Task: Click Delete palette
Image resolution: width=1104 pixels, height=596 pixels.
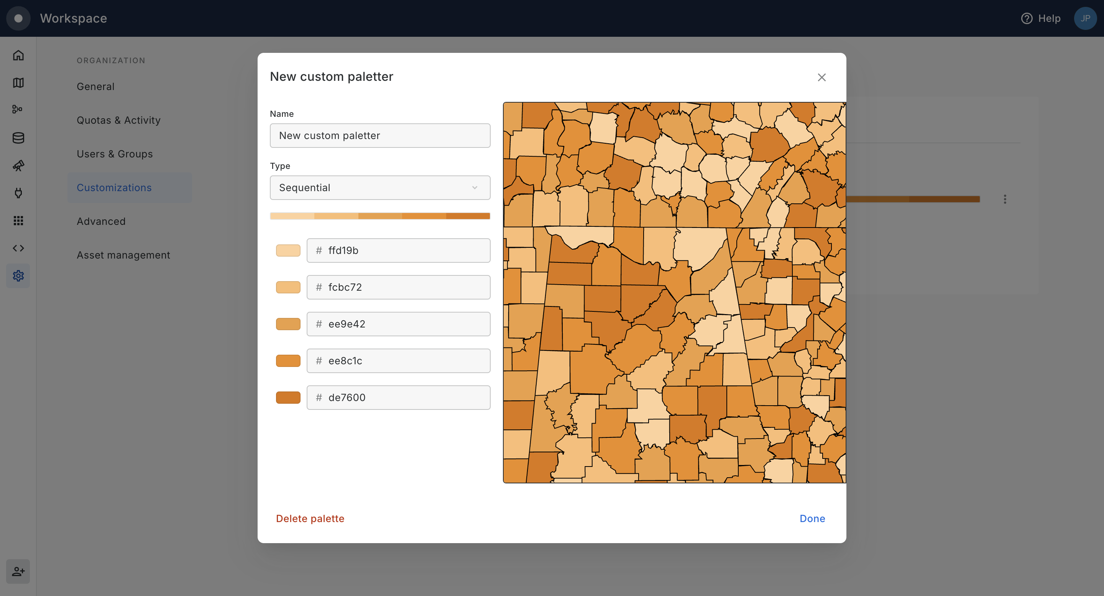Action: pos(310,519)
